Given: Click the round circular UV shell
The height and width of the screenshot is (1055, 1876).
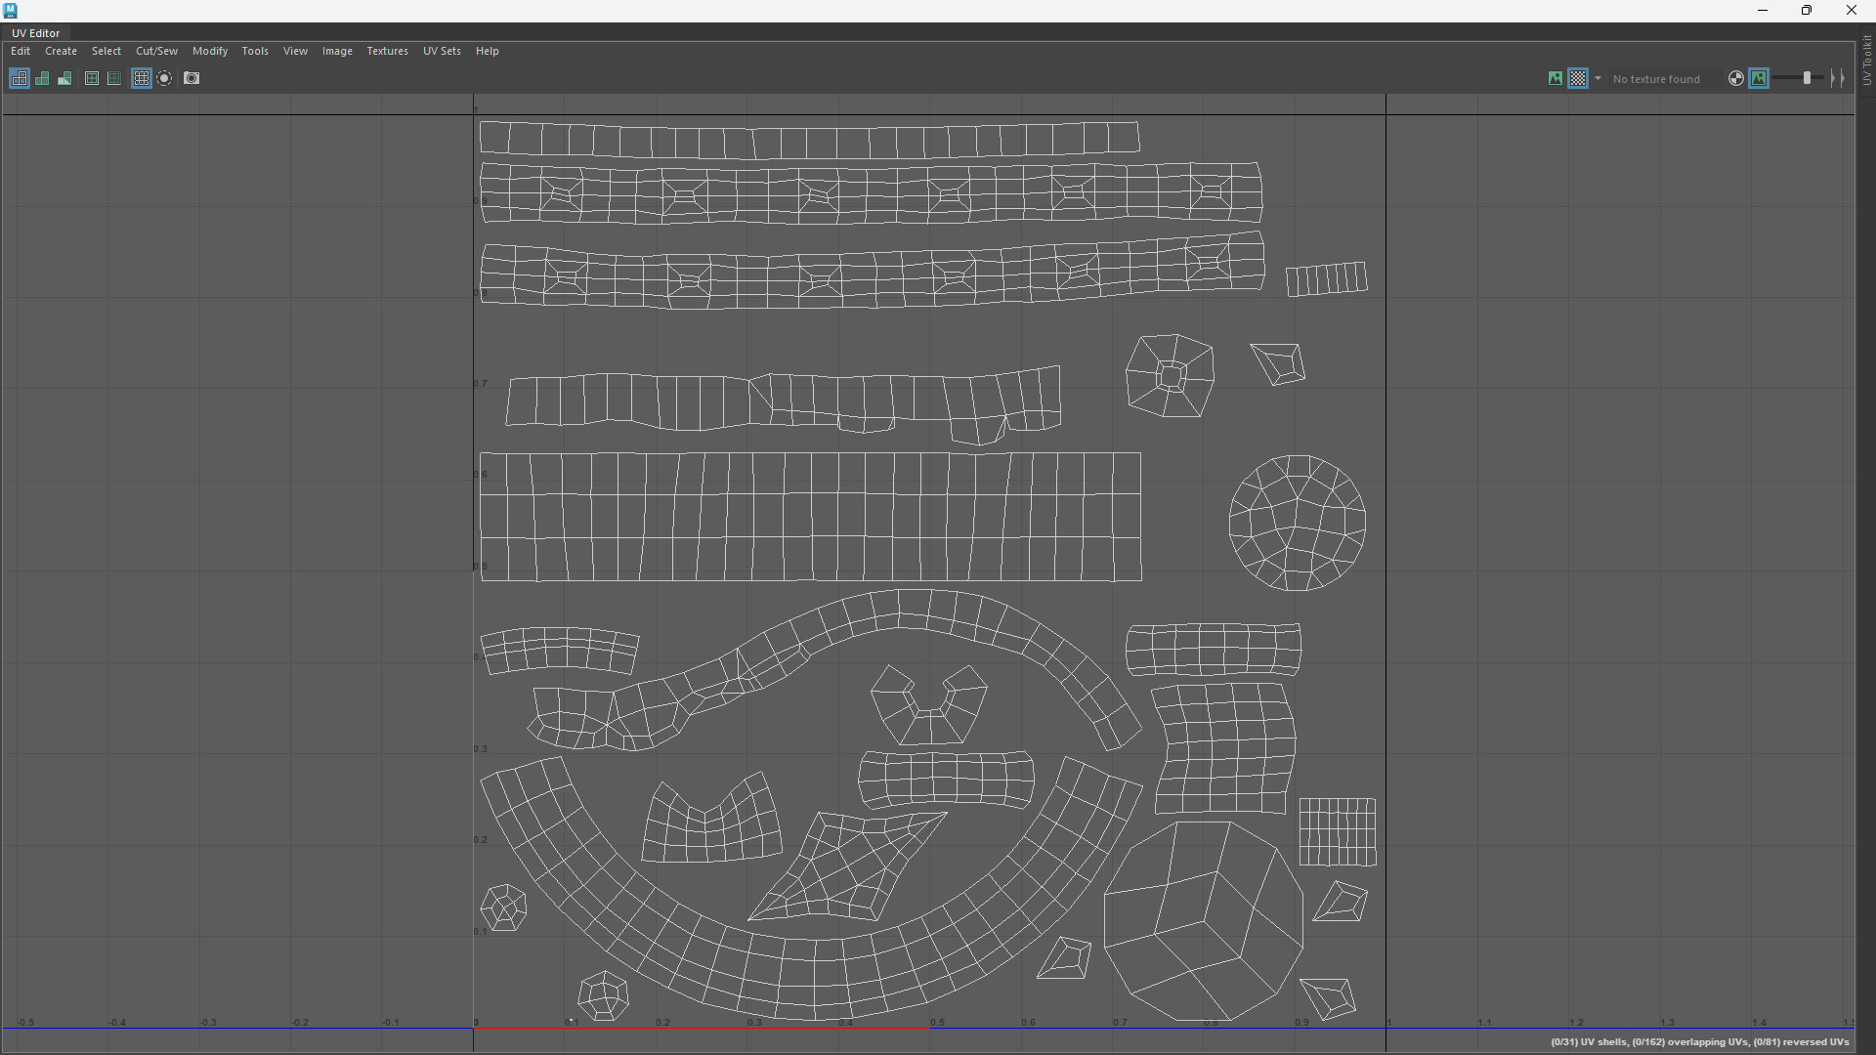Looking at the screenshot, I should pyautogui.click(x=1297, y=523).
